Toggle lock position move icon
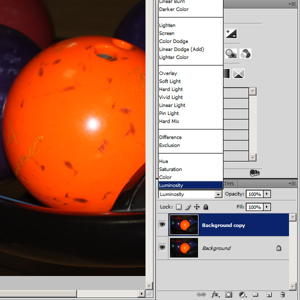The height and width of the screenshot is (300, 300). point(196,207)
